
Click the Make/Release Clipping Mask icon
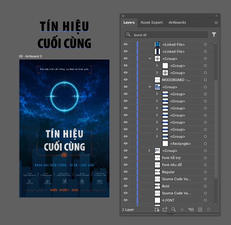click(182, 209)
